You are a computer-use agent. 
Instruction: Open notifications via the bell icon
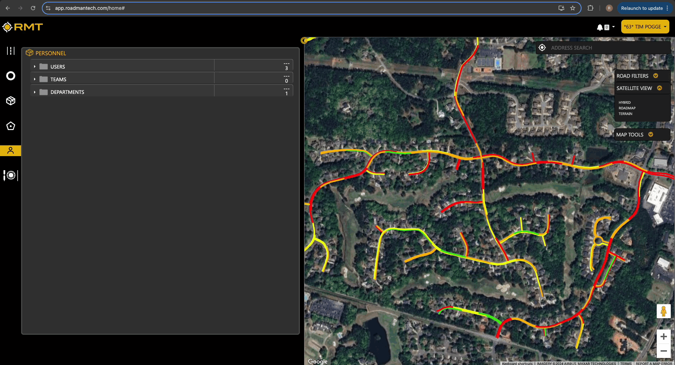tap(599, 27)
